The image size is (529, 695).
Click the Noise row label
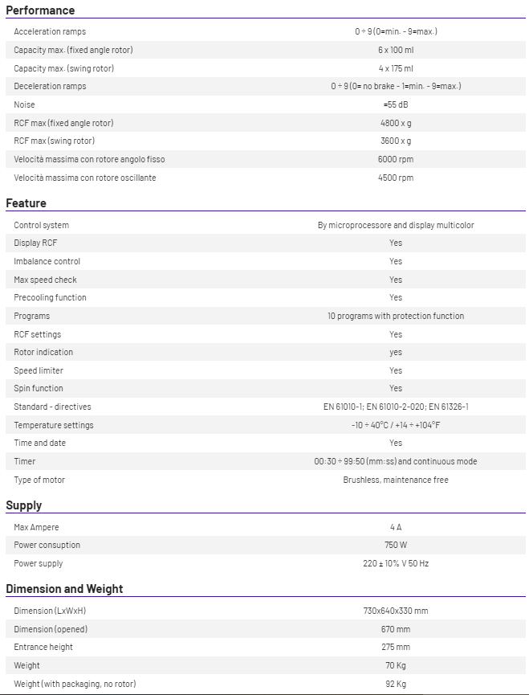[24, 104]
